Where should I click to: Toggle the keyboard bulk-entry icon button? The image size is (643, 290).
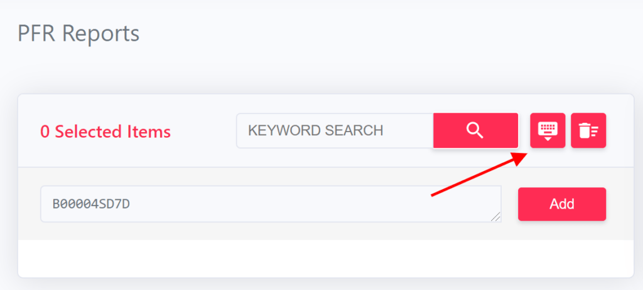click(548, 130)
